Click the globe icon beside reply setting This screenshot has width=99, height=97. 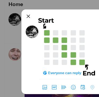click(x=45, y=73)
